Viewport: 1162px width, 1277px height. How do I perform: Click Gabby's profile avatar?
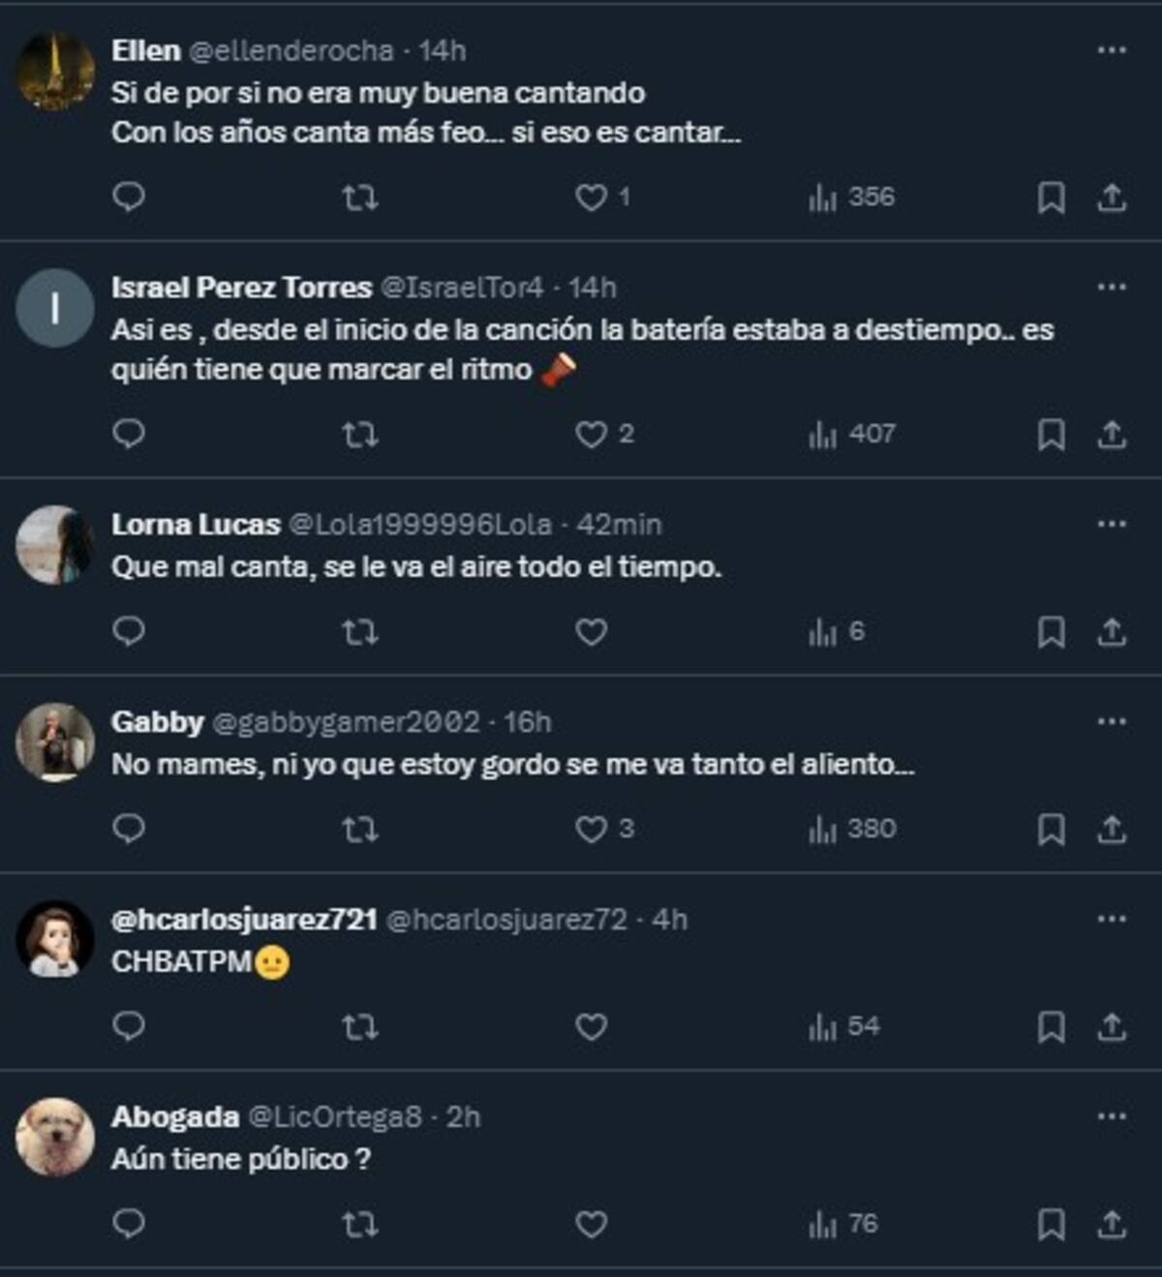click(55, 743)
